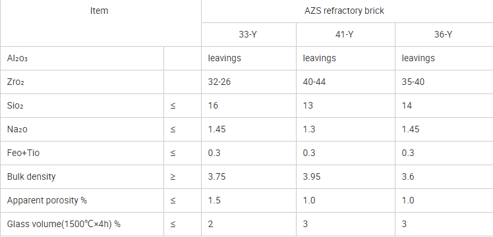
Task: Click the ≥ symbol in Bulk density row
Action: click(173, 176)
